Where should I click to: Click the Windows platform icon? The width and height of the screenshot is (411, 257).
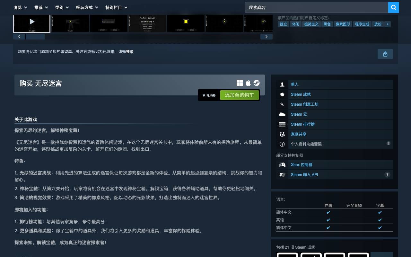coord(240,83)
